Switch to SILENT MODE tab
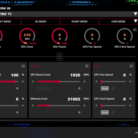 click(x=79, y=22)
